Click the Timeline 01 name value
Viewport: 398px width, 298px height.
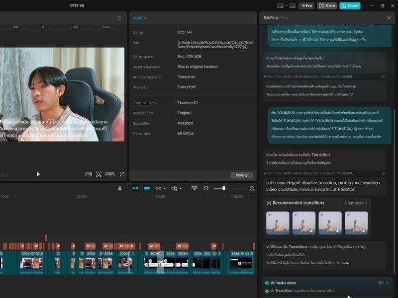point(188,103)
